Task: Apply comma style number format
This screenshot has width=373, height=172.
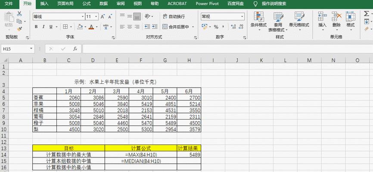Action: click(223, 27)
